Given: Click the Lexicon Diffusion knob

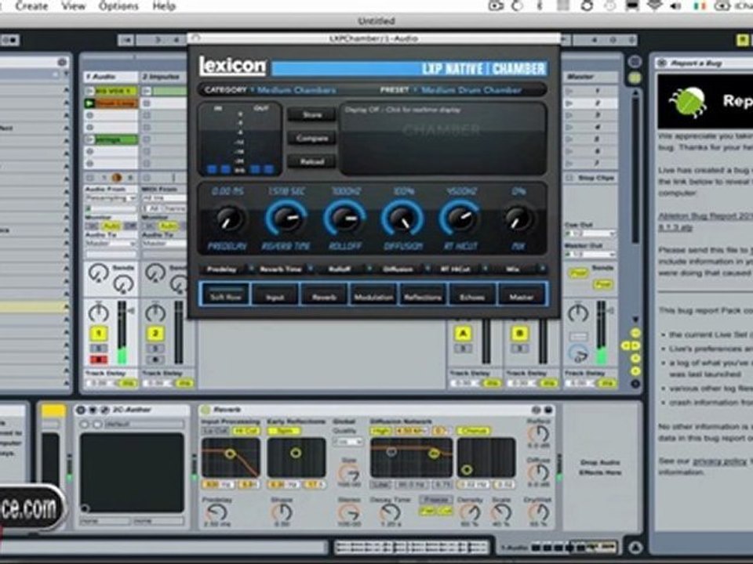Looking at the screenshot, I should (402, 219).
